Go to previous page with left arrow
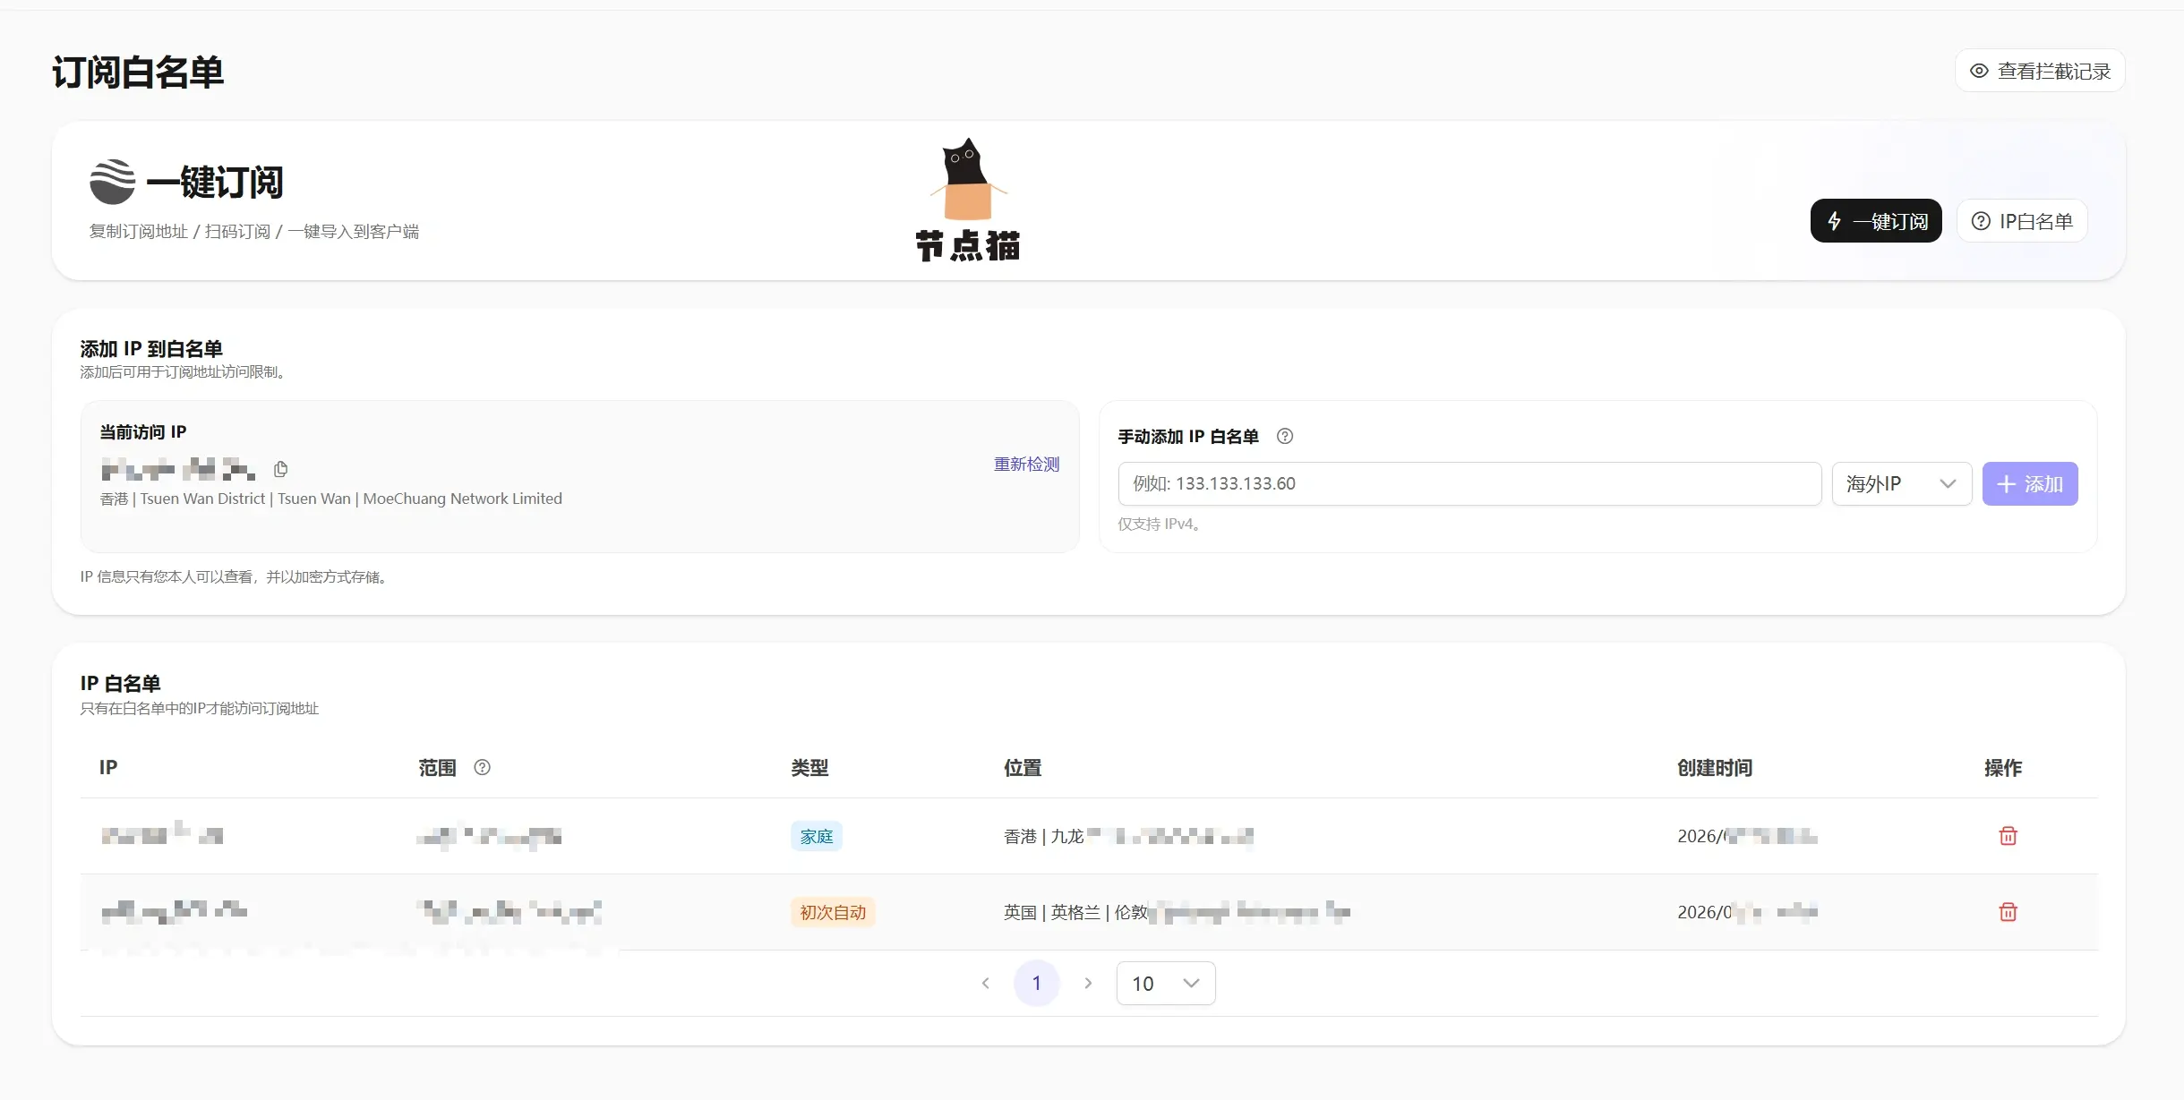2184x1100 pixels. point(985,983)
